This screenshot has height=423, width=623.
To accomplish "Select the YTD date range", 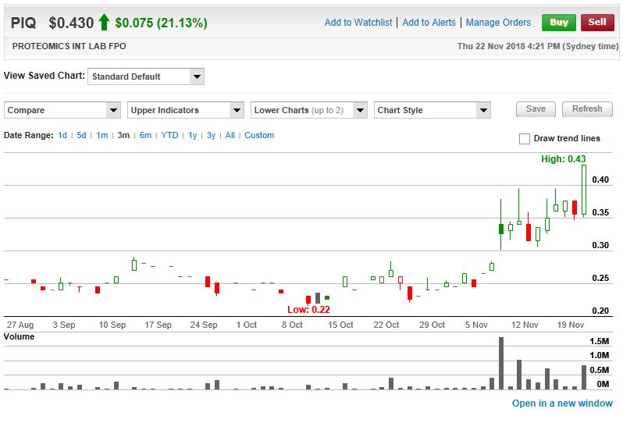I will pyautogui.click(x=169, y=135).
